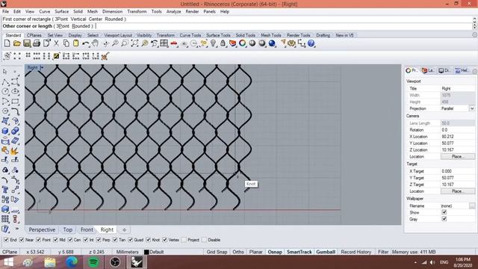Click Place button for Camera Location
Viewport: 478px width, 269px height.
(x=458, y=156)
